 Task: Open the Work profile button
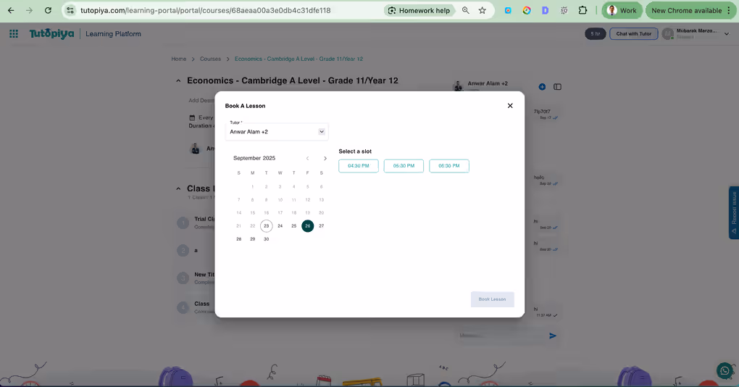pos(622,10)
